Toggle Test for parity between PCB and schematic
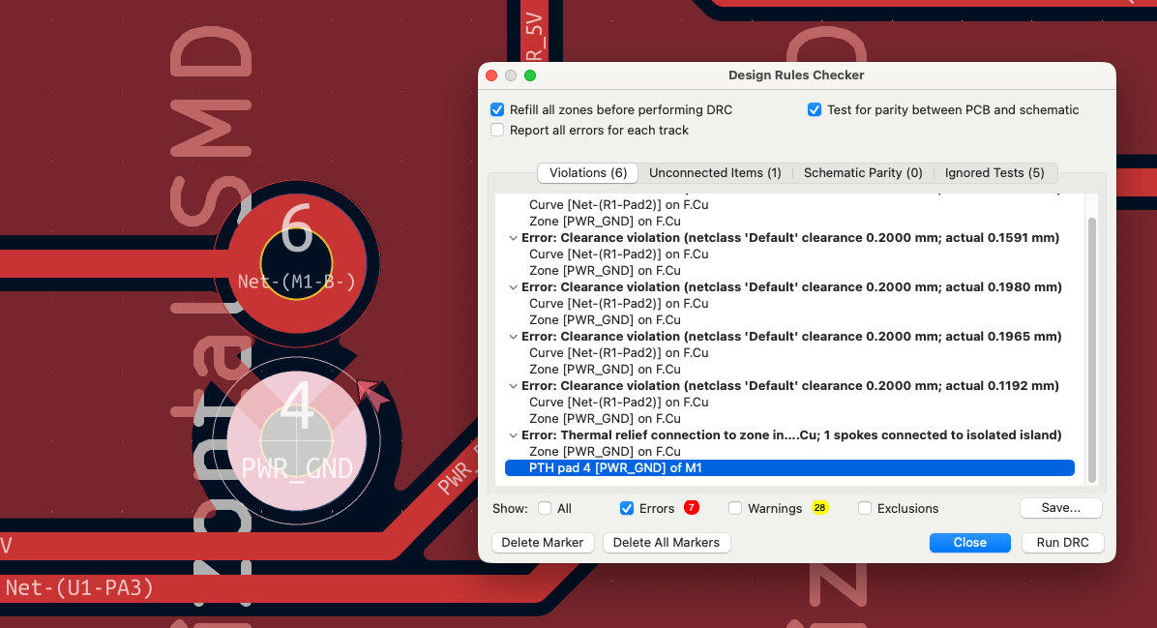 pyautogui.click(x=815, y=110)
